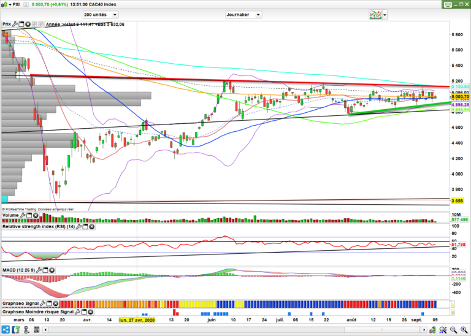Open the 200 unités dropdown
Image resolution: width=471 pixels, height=336 pixels.
[101, 14]
